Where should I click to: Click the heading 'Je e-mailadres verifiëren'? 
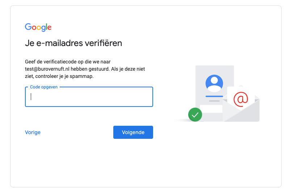point(73,43)
